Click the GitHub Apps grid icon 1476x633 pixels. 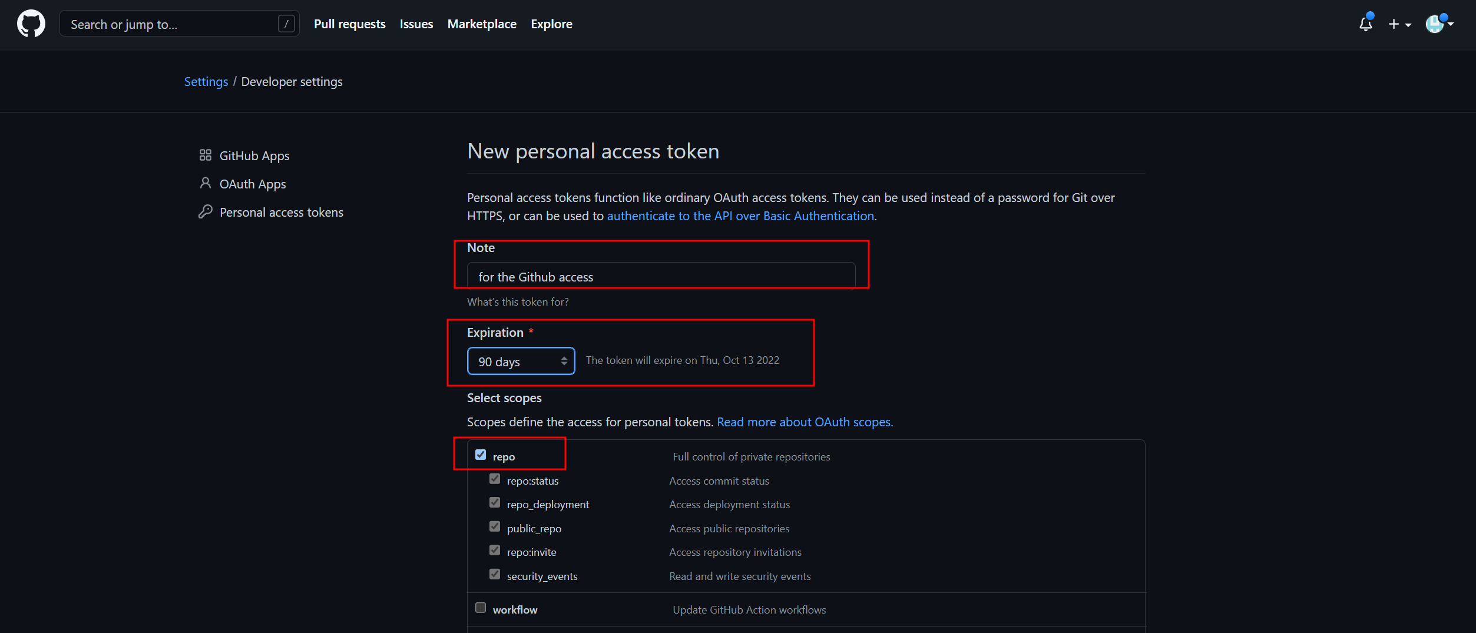pos(205,155)
